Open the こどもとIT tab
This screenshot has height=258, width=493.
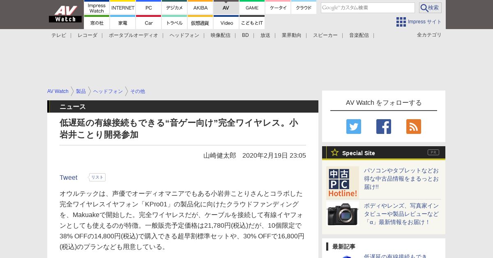[x=252, y=23]
